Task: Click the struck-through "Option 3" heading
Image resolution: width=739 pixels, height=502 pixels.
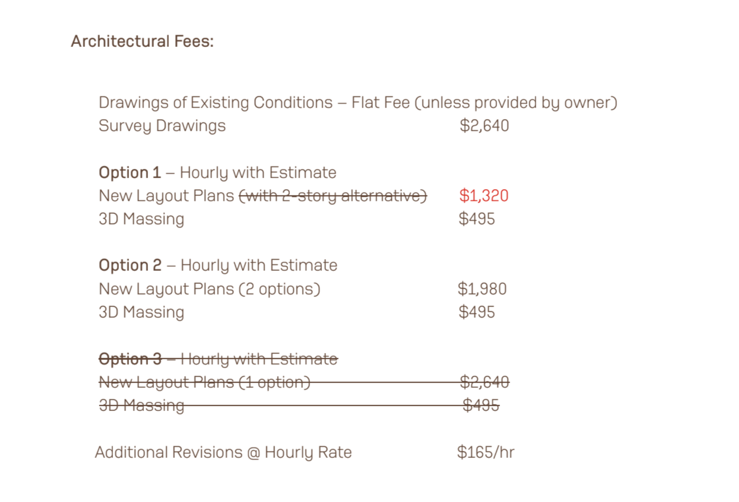Action: [130, 359]
